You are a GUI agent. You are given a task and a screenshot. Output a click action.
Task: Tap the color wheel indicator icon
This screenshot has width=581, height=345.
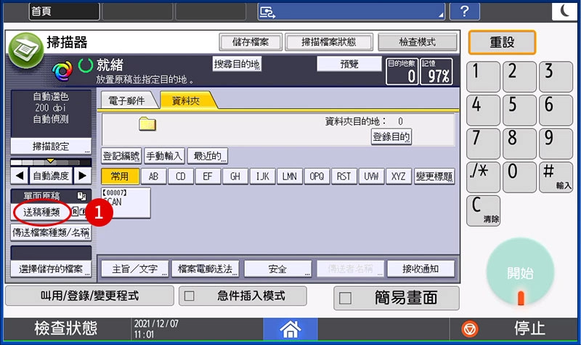pyautogui.click(x=62, y=70)
